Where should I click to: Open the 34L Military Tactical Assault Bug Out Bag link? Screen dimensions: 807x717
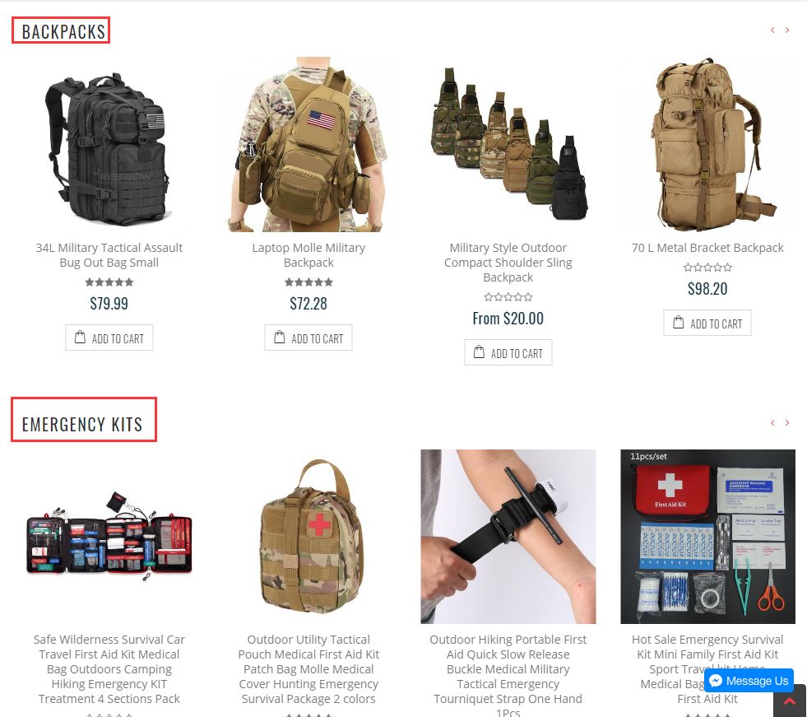click(x=109, y=255)
